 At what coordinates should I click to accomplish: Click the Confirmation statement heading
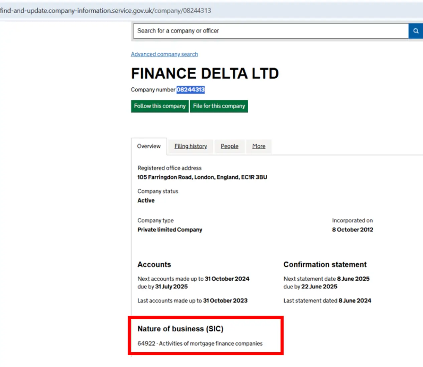(x=325, y=264)
